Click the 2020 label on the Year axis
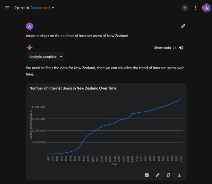Image resolution: width=212 pixels, height=184 pixels. [181, 159]
